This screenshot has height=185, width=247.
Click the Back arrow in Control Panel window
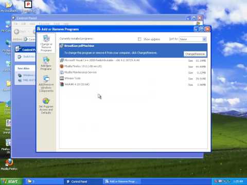(17, 31)
